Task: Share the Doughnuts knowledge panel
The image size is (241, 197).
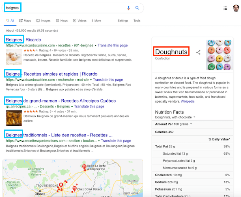Action: point(198,53)
